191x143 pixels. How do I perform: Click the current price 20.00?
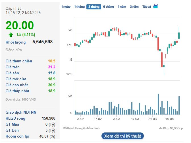[20, 25]
